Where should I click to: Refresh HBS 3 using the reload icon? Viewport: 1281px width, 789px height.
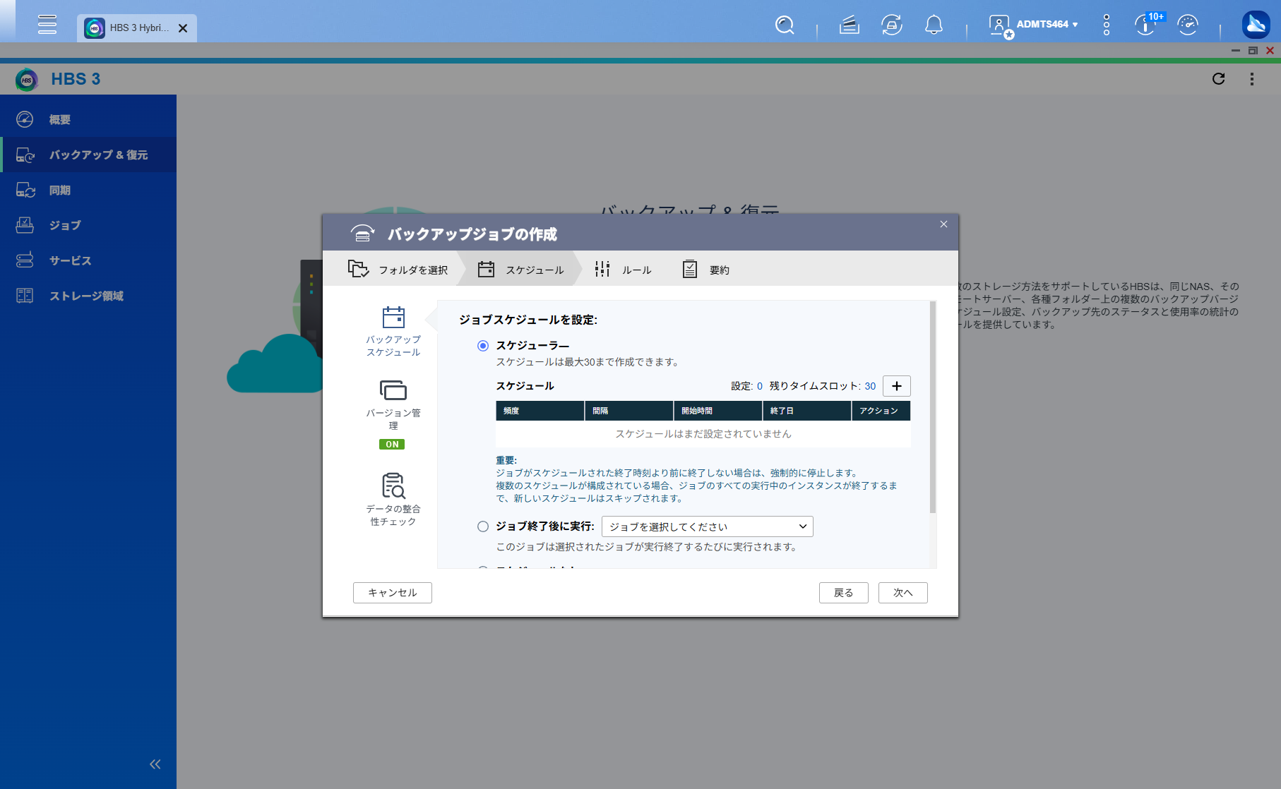[1218, 78]
